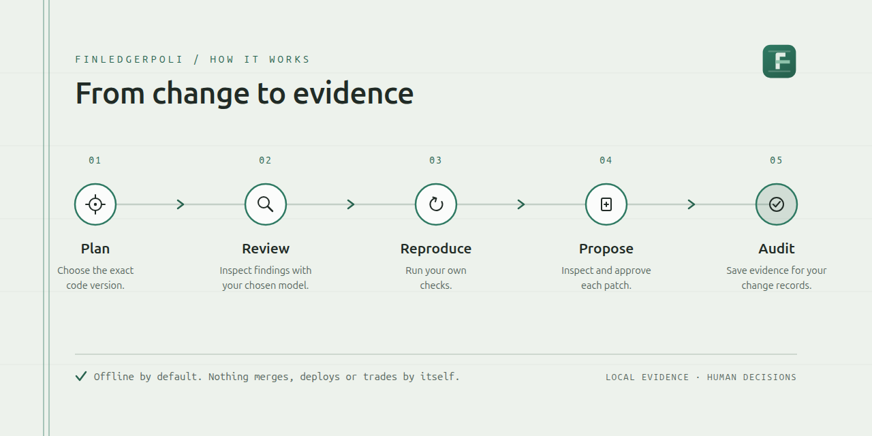Click the chevron between Reproduce and Propose
The image size is (872, 436).
tap(521, 204)
